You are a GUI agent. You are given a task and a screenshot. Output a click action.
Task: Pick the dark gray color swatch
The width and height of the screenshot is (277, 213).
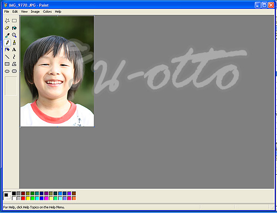18,194
